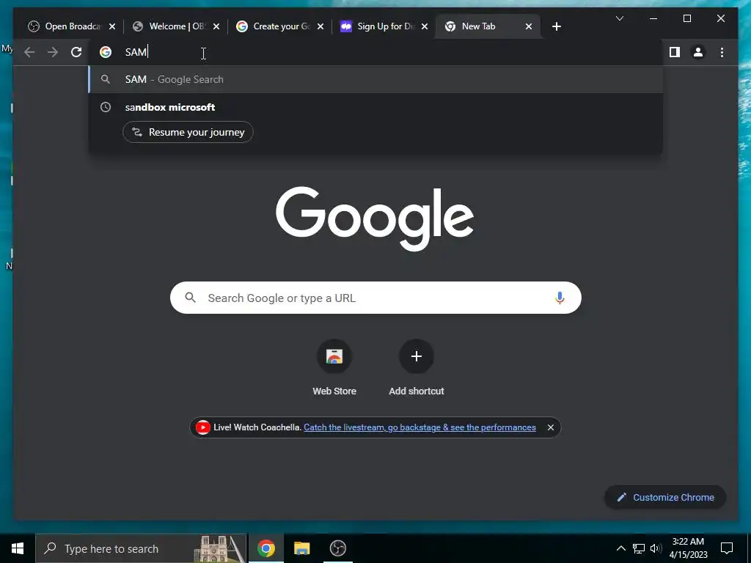This screenshot has height=563, width=751.
Task: Open the notification center icon
Action: tap(727, 548)
